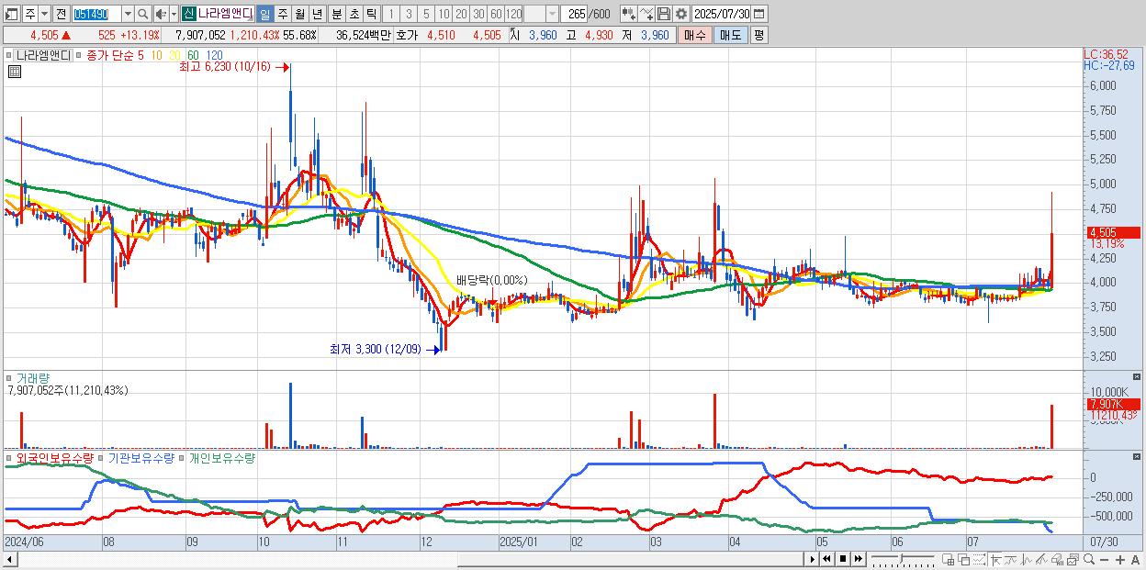Click the eraser tool icon

1057,559
